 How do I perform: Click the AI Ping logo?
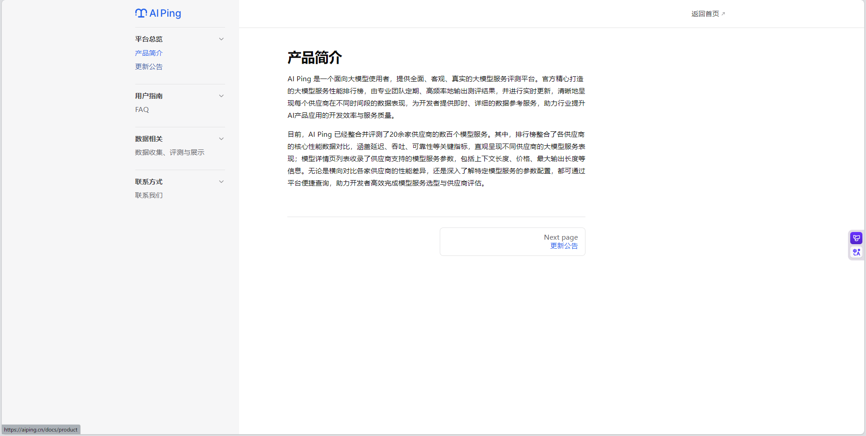click(x=158, y=14)
